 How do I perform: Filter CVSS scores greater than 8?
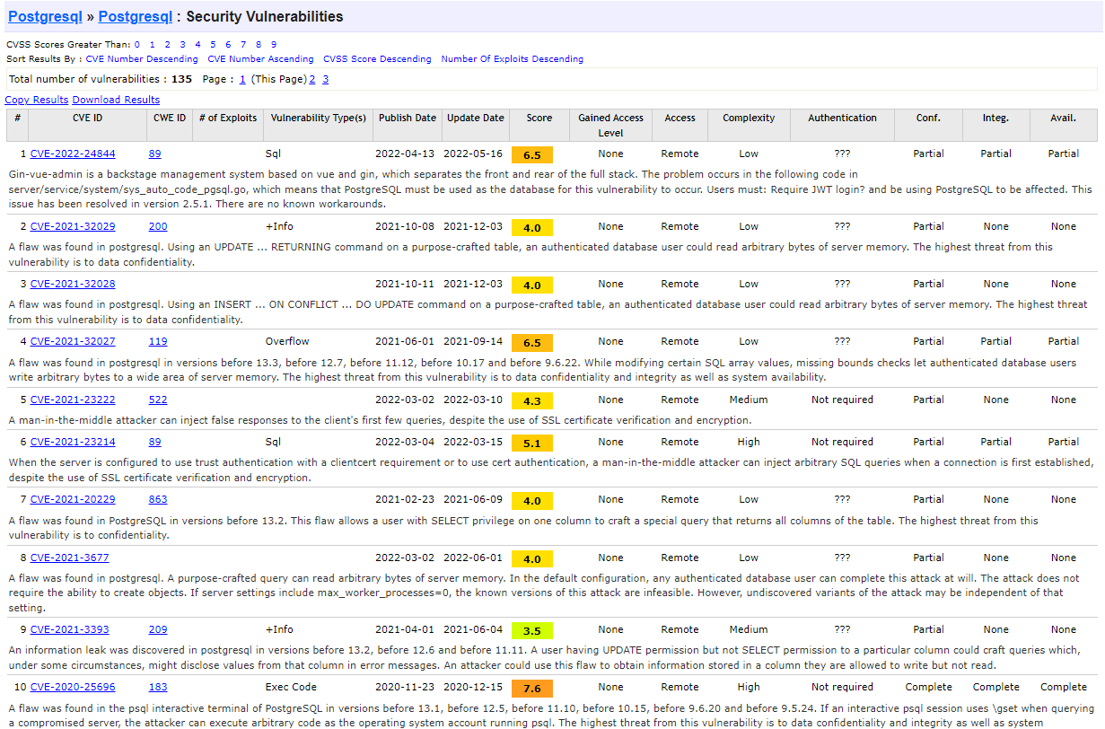point(259,44)
